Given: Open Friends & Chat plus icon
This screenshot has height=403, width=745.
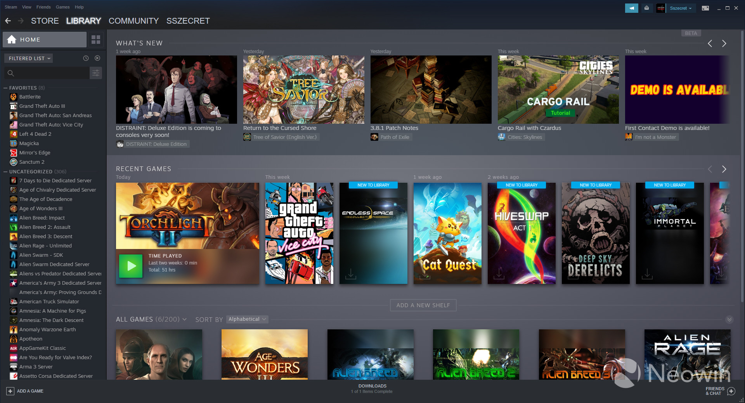Looking at the screenshot, I should click(x=731, y=391).
